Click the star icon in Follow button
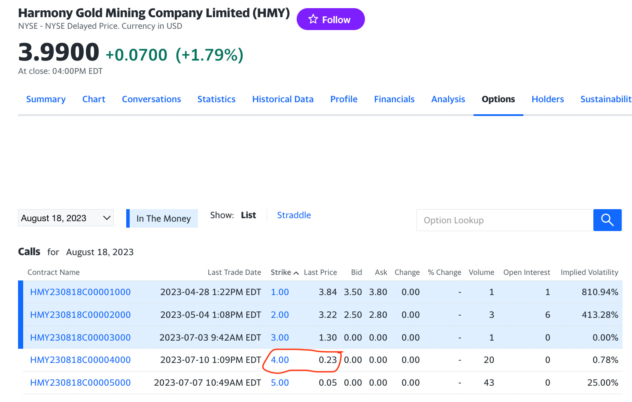 click(x=313, y=19)
